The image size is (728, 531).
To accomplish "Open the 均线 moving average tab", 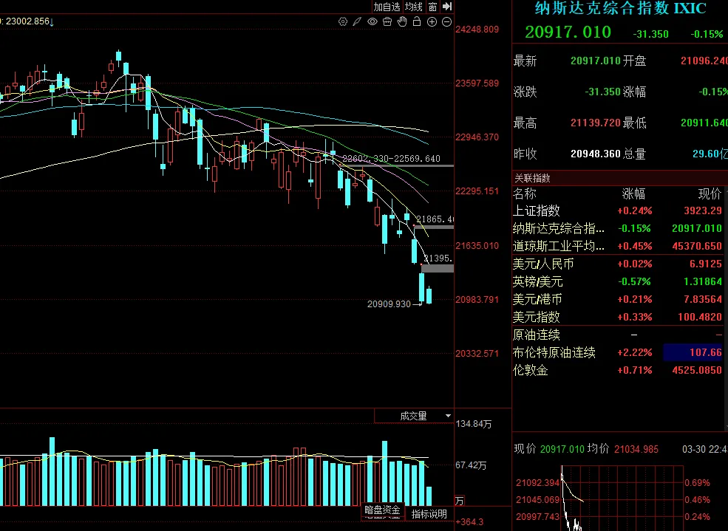I will coord(413,7).
